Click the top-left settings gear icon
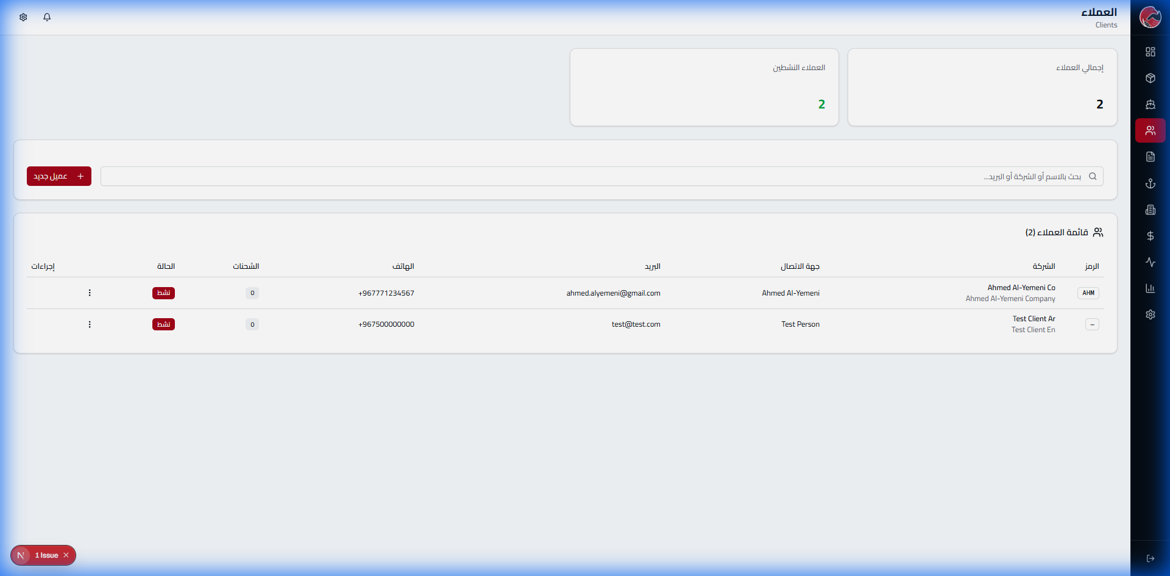The image size is (1170, 576). [x=23, y=17]
